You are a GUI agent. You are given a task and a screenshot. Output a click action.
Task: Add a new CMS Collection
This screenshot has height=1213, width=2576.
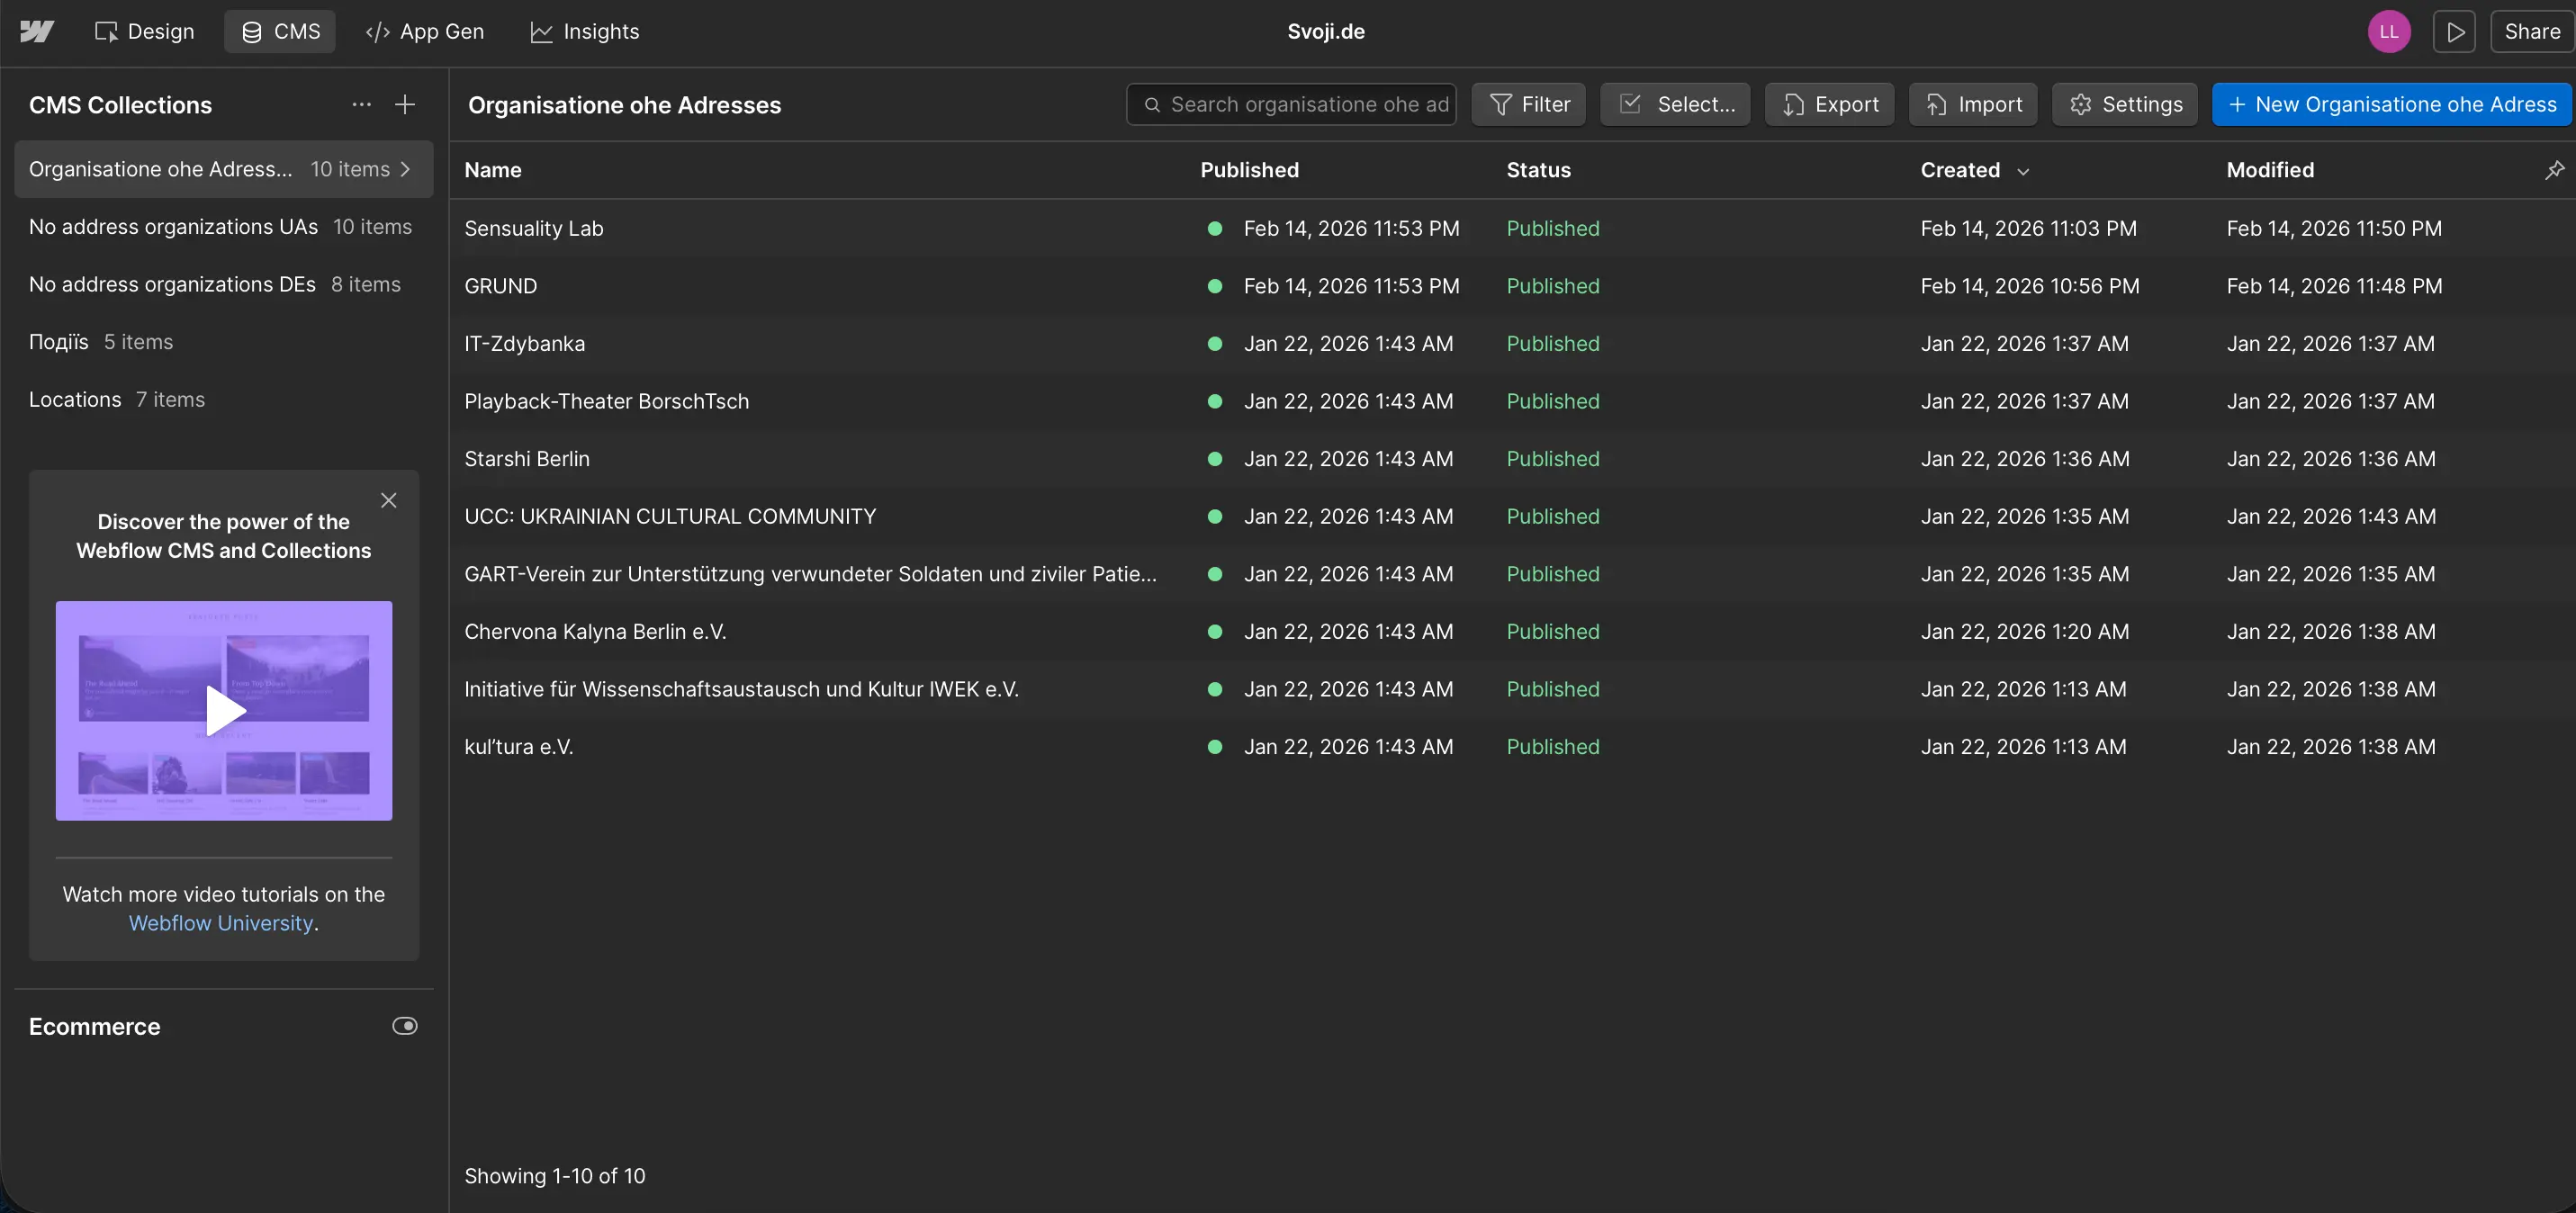click(405, 103)
